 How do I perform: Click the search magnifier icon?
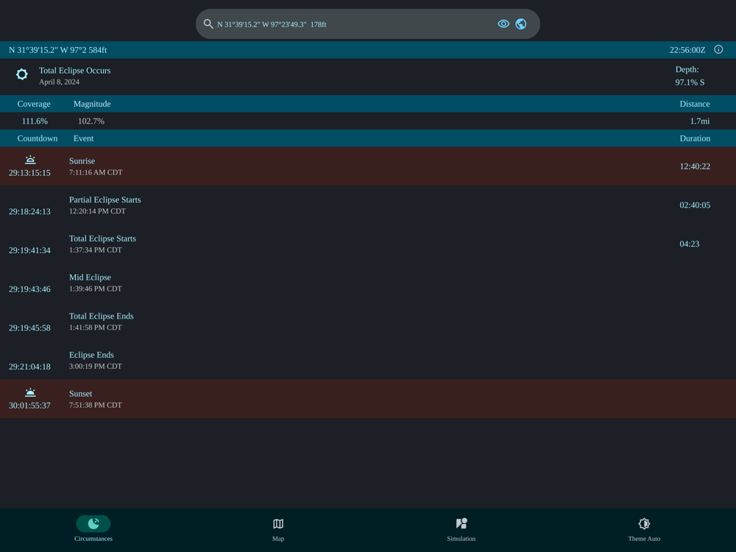[x=208, y=24]
